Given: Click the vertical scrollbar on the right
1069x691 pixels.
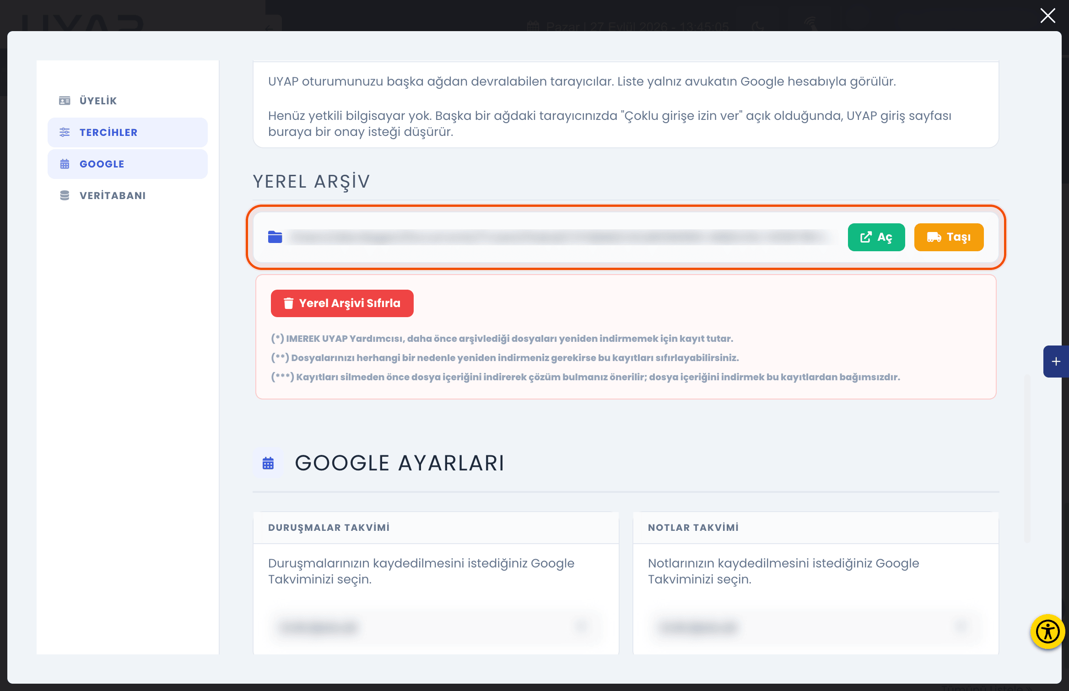Looking at the screenshot, I should (1028, 458).
